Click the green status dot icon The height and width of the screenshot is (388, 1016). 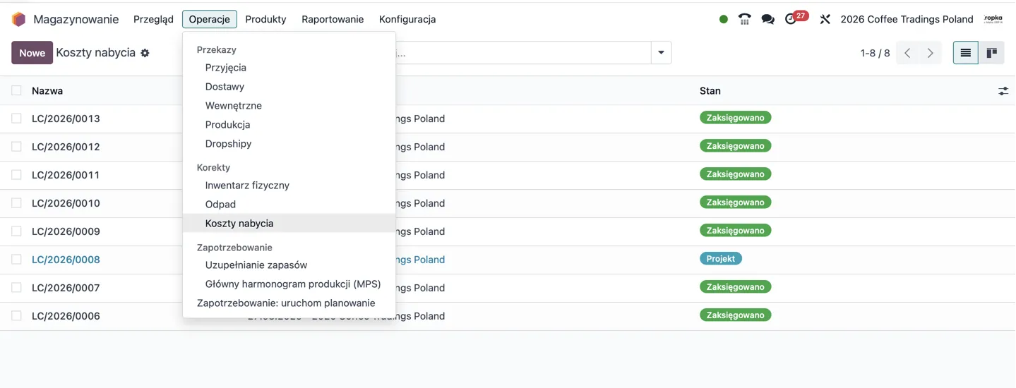click(x=724, y=19)
